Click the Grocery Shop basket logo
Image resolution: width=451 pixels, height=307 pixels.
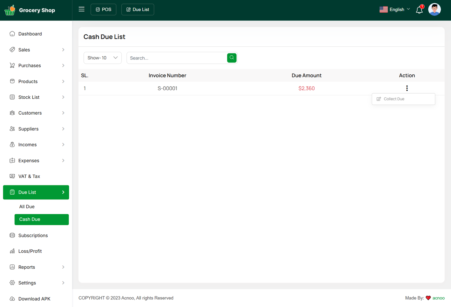pyautogui.click(x=10, y=10)
